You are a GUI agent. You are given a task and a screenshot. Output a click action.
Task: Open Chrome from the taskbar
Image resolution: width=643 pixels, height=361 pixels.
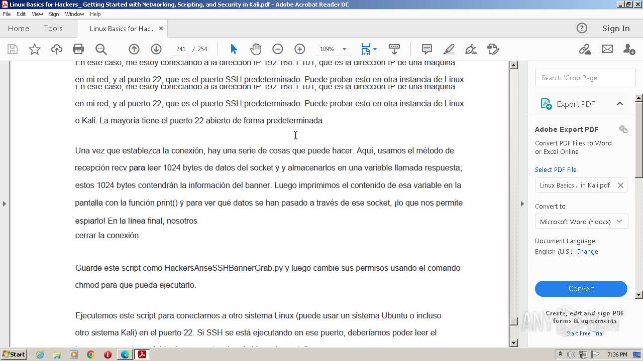click(91, 354)
